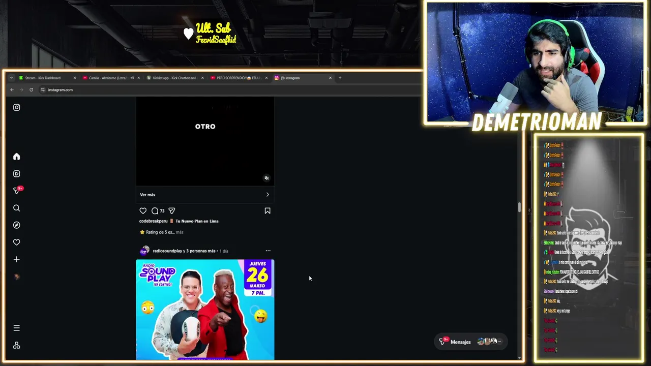Open the Reels icon in sidebar
This screenshot has width=651, height=366.
[x=16, y=174]
